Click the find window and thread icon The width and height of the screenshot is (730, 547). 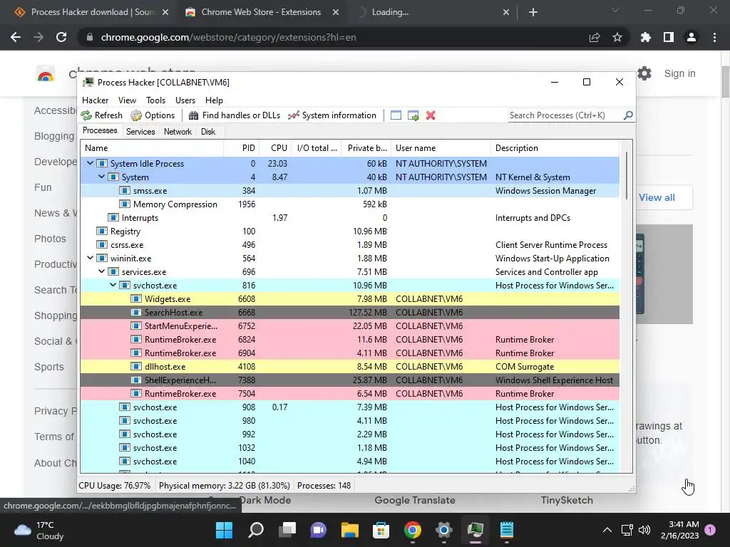click(x=413, y=115)
